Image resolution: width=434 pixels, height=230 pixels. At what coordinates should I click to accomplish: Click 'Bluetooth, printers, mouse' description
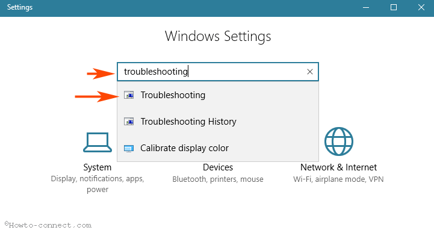(218, 179)
